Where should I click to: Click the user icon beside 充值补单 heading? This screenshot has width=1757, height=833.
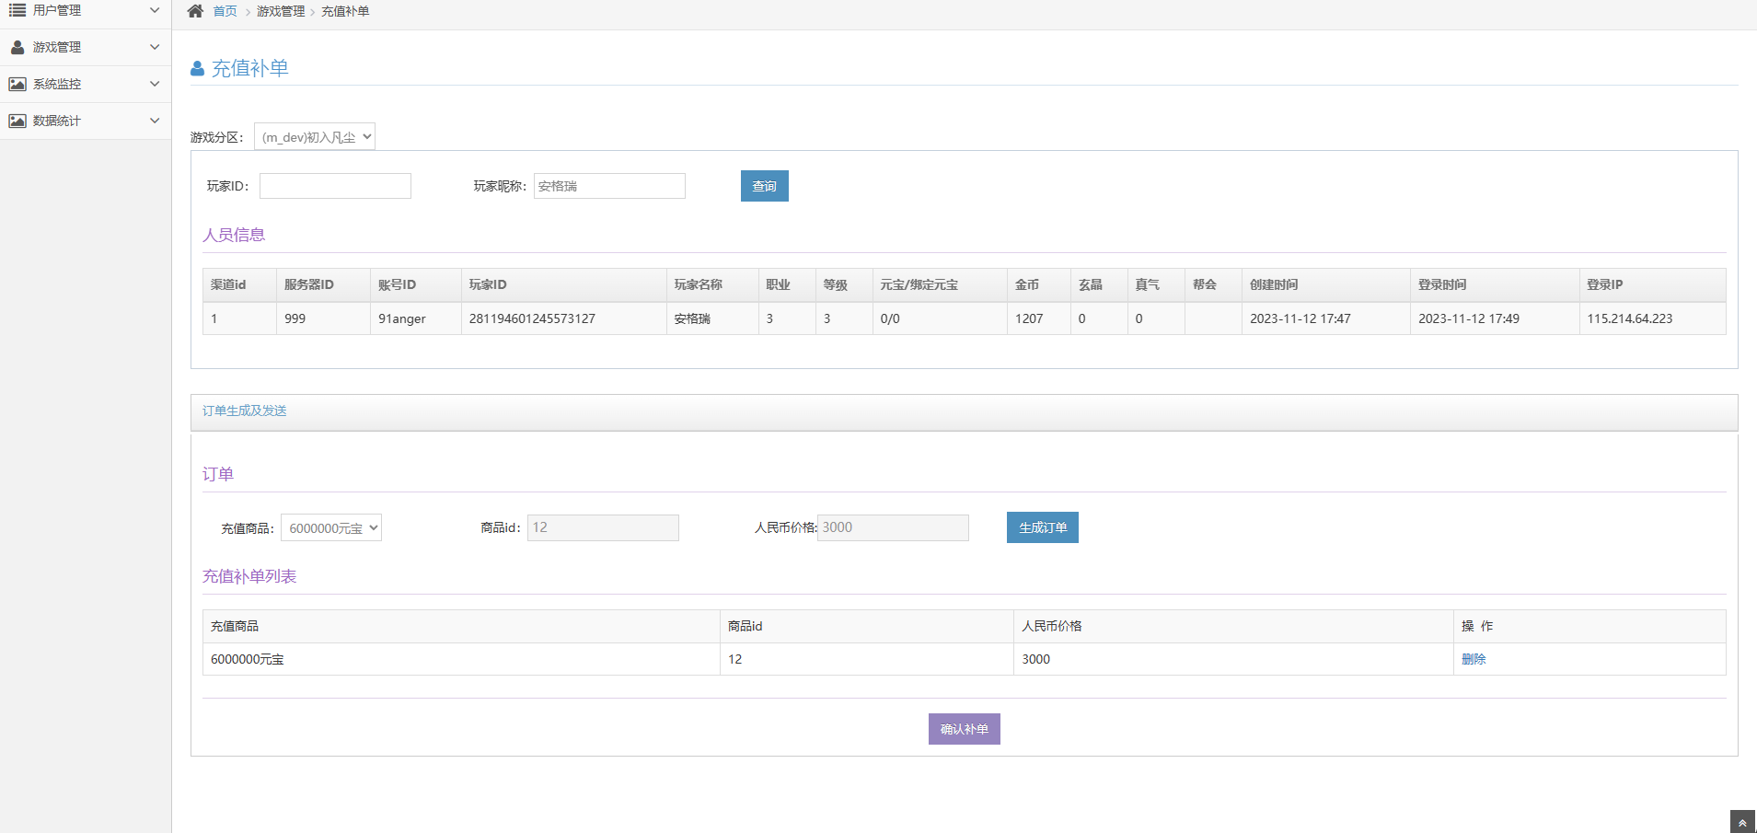pyautogui.click(x=197, y=69)
